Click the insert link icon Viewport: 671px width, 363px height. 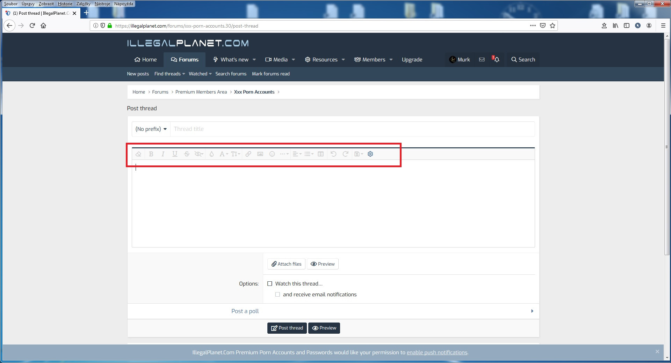coord(248,154)
